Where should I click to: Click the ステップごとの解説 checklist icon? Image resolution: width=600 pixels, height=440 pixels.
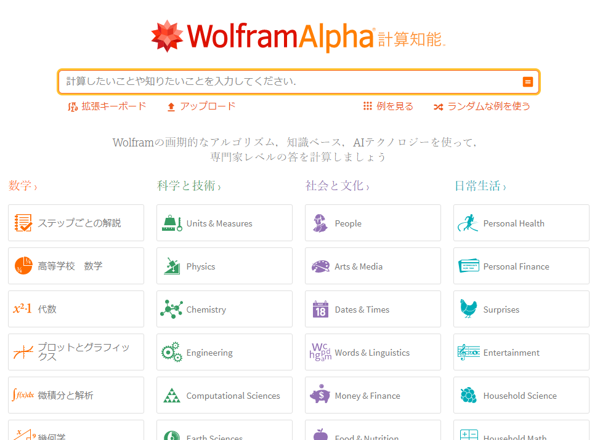(x=23, y=223)
